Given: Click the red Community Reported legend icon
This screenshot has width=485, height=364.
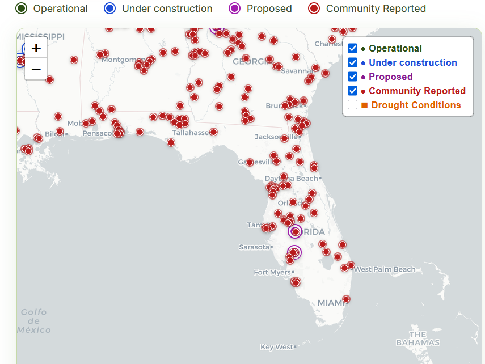Looking at the screenshot, I should 314,9.
